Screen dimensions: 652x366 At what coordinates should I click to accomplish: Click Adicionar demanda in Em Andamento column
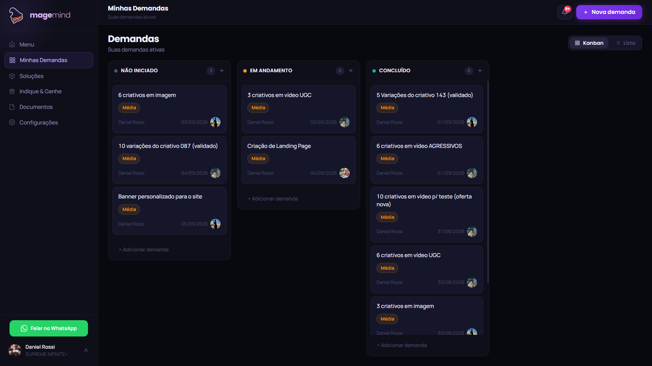[272, 199]
